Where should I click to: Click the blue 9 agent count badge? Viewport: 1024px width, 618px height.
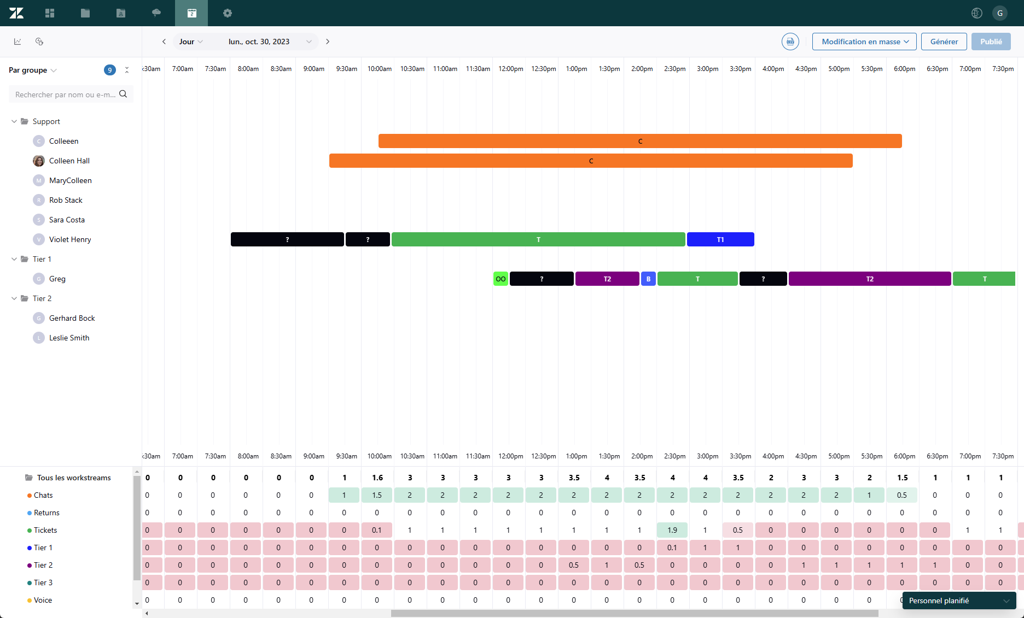[x=110, y=70]
